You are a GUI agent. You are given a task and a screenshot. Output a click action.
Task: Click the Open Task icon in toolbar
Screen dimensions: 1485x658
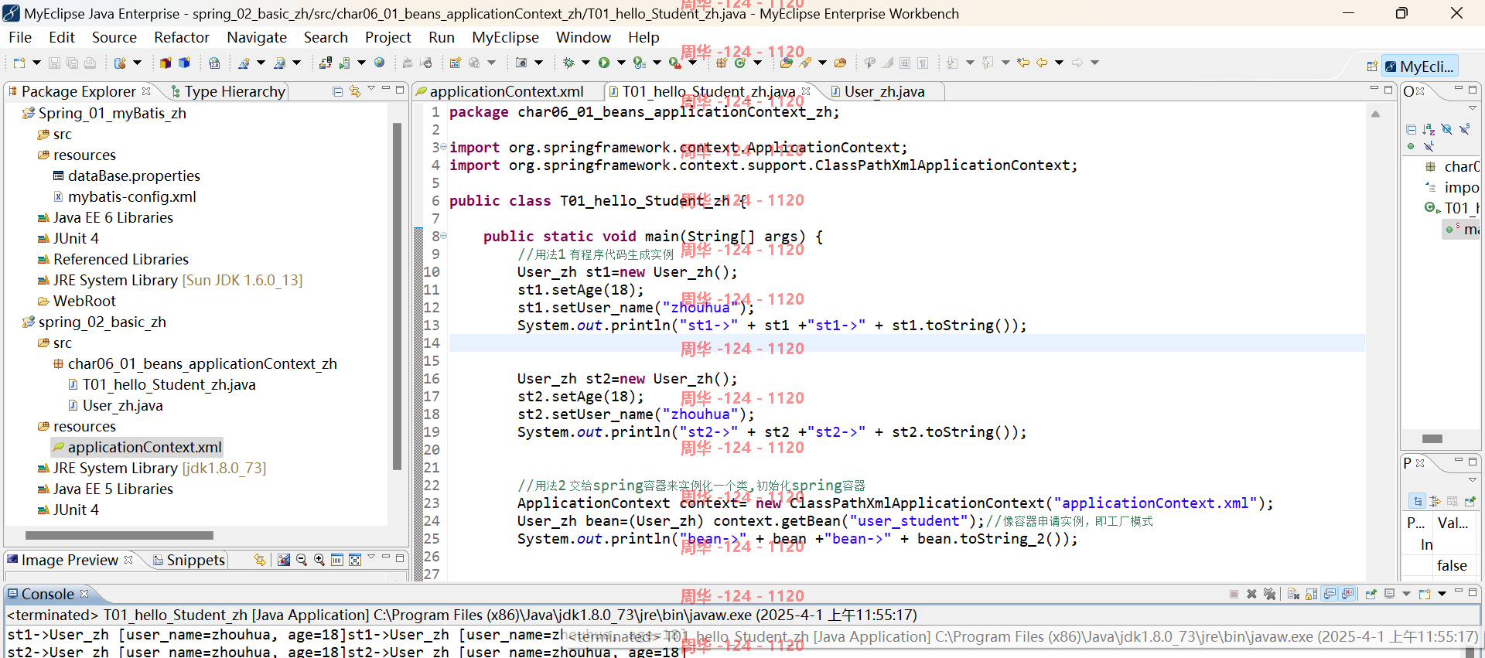point(840,63)
